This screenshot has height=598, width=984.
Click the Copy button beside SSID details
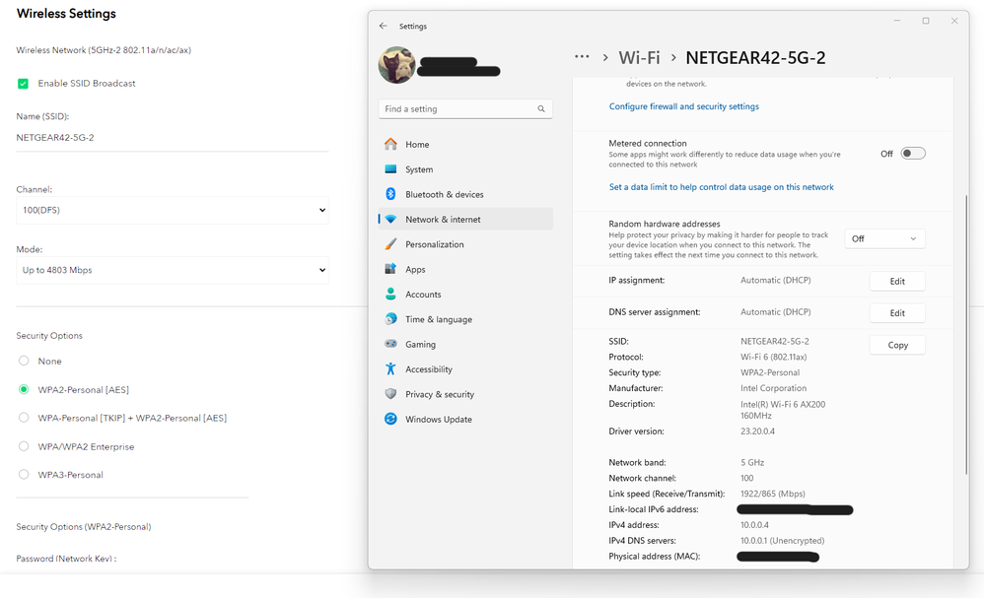pyautogui.click(x=897, y=345)
